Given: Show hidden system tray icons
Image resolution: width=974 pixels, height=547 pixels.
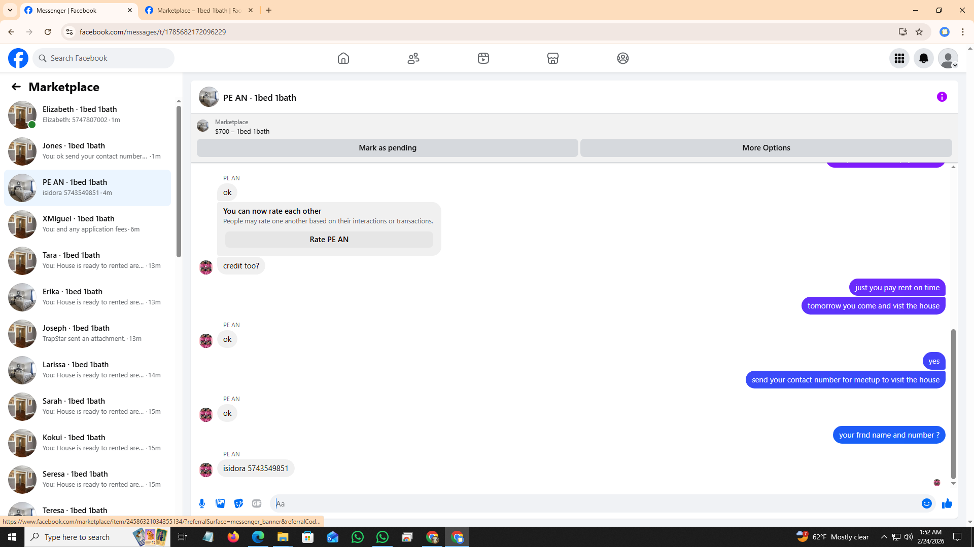Looking at the screenshot, I should tap(884, 537).
